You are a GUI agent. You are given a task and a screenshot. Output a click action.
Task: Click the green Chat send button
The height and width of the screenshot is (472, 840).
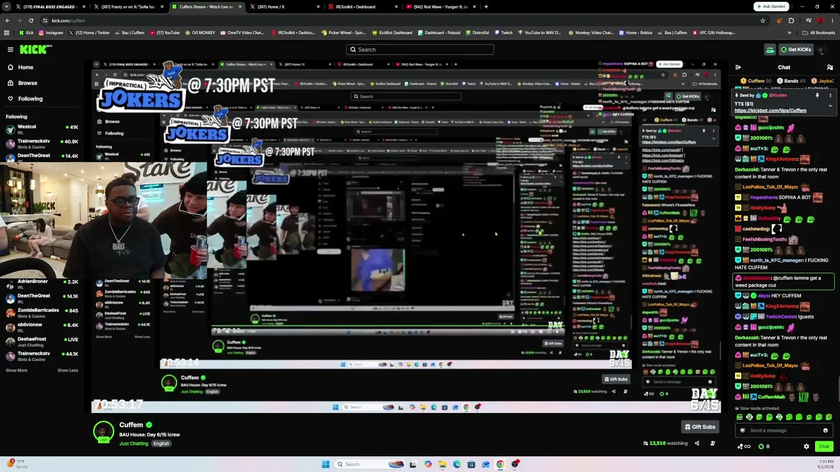[x=824, y=446]
